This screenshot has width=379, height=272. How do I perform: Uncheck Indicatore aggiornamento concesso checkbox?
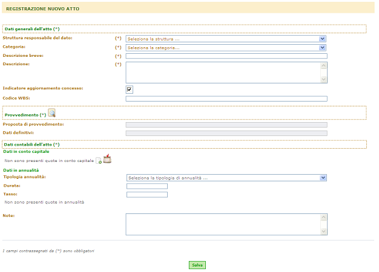[x=130, y=89]
